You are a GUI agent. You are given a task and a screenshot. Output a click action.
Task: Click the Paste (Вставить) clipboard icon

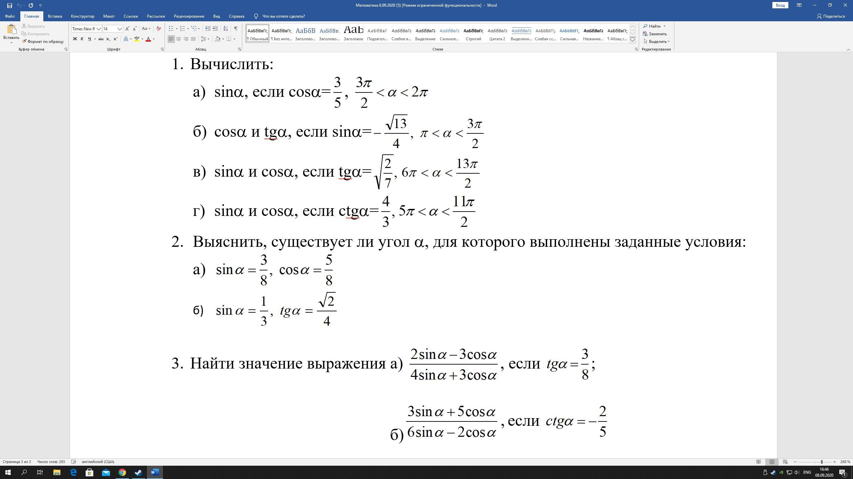pyautogui.click(x=11, y=29)
